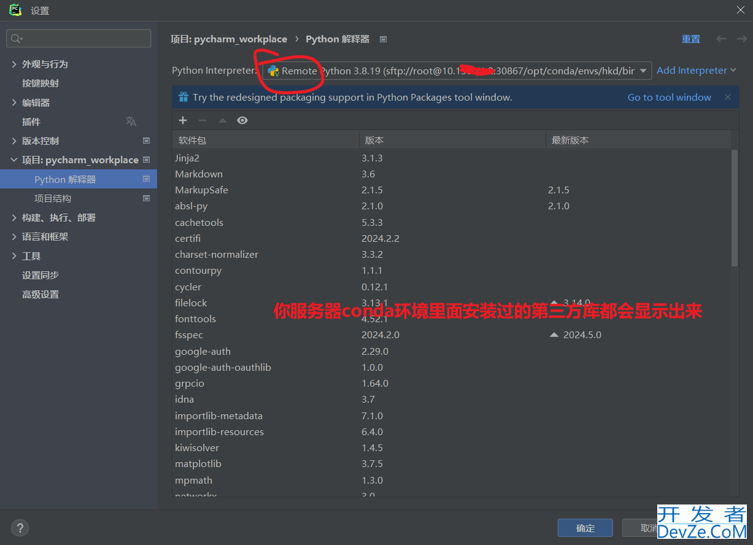Close the settings dialog window
753x545 pixels.
741,10
